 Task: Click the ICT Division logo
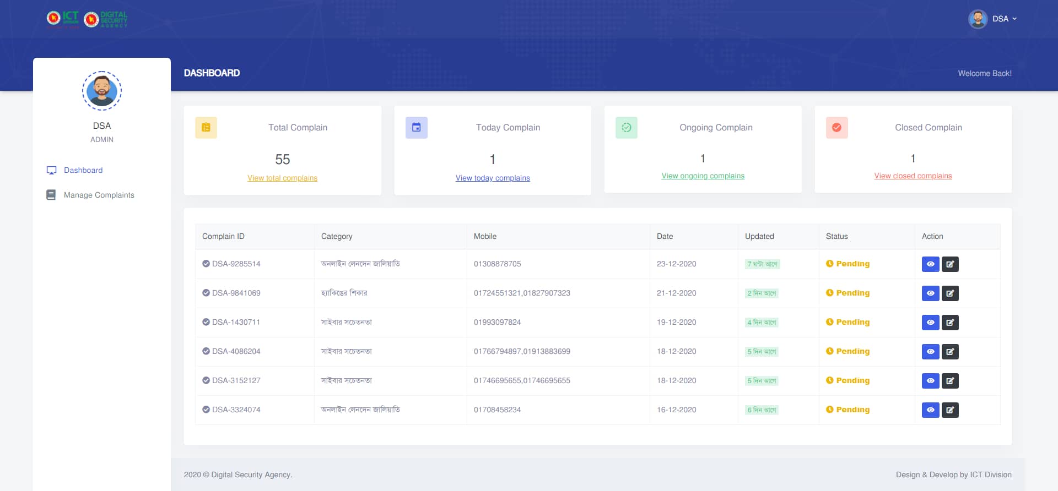tap(62, 19)
